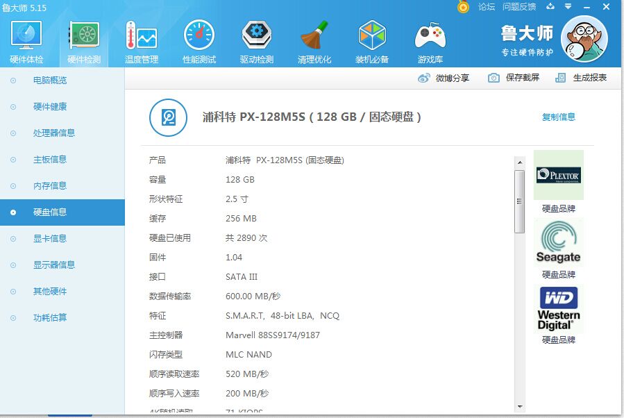This screenshot has width=624, height=418.
Task: Click the MLC NAND flash type value
Action: pos(248,355)
